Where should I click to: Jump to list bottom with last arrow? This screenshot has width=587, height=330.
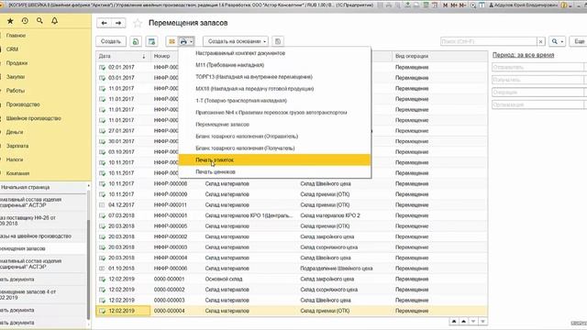pyautogui.click(x=483, y=322)
